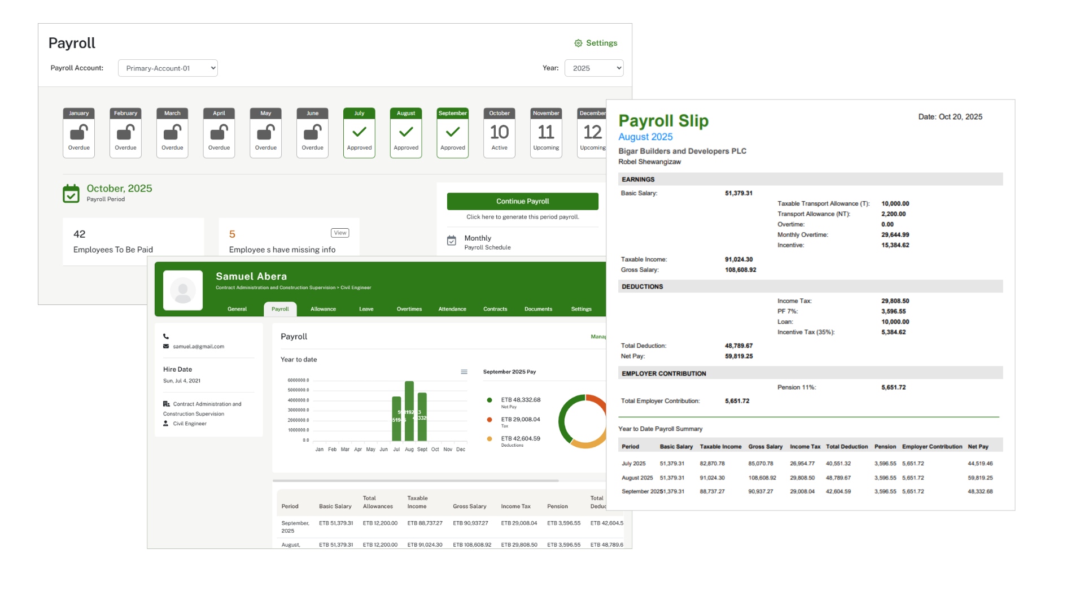
Task: Open the year-to-date chart hamburger menu
Action: click(x=464, y=372)
